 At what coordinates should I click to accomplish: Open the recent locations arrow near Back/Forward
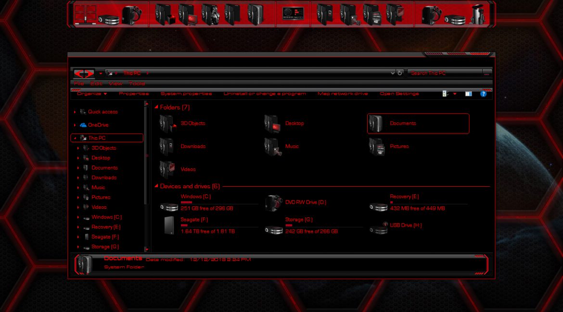(101, 73)
